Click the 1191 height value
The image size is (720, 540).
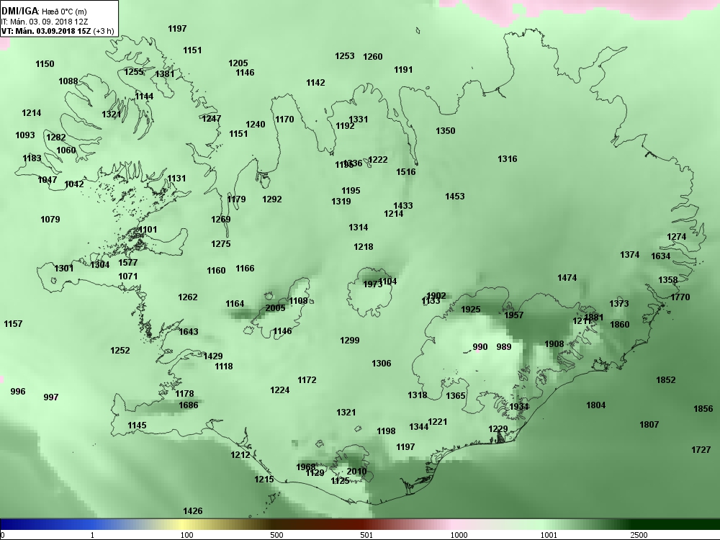(x=403, y=70)
